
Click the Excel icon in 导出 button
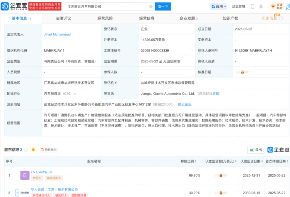point(252,150)
